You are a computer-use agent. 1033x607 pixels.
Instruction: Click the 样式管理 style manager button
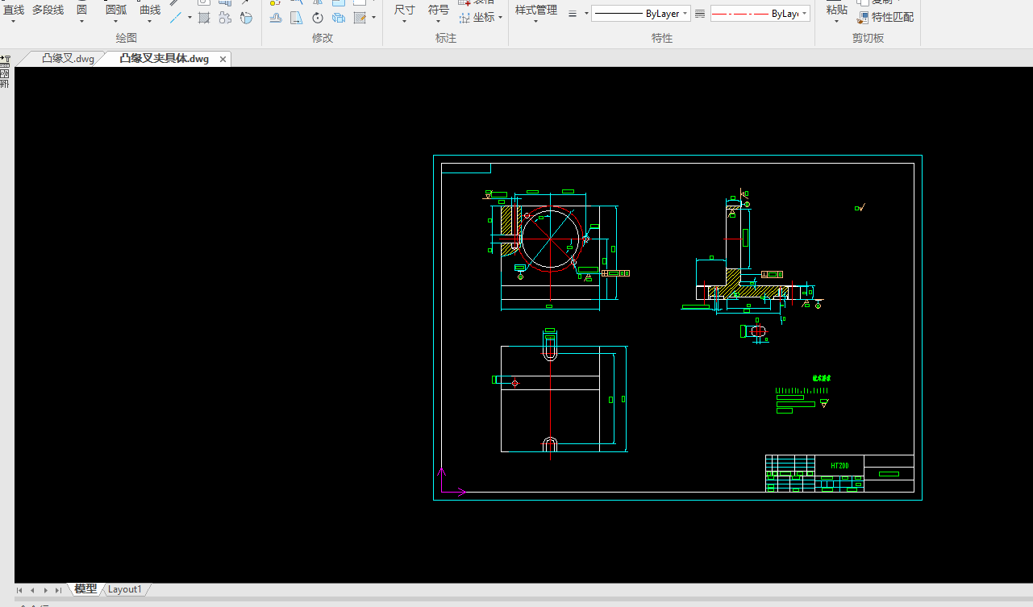[535, 10]
